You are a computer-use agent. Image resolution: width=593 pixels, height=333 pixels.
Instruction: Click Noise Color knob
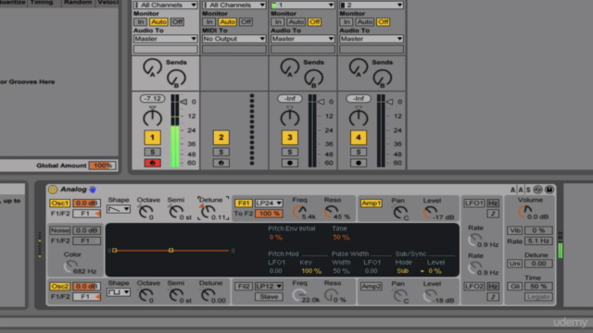(70, 266)
